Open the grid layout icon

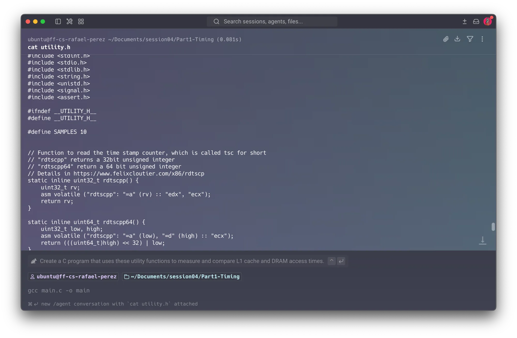(x=81, y=21)
